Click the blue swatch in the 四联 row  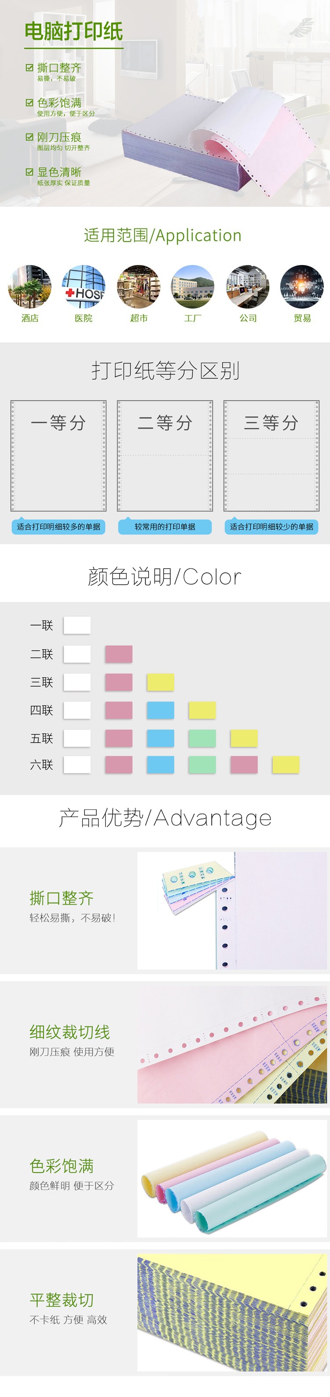(161, 710)
